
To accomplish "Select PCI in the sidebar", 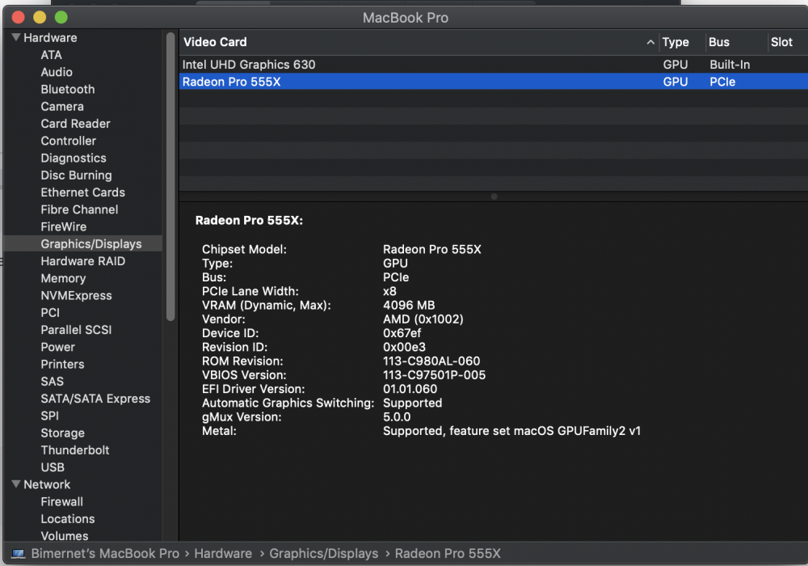I will point(50,312).
